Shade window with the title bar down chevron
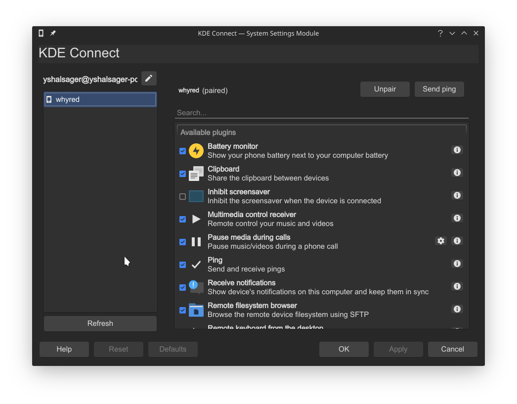Image resolution: width=517 pixels, height=404 pixels. pyautogui.click(x=452, y=33)
